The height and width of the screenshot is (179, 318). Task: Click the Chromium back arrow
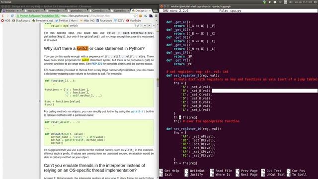[x=3, y=16]
